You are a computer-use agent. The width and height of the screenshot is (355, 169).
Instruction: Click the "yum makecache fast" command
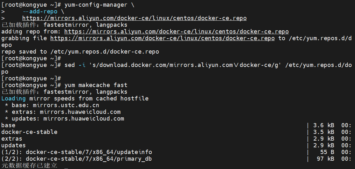(x=96, y=85)
